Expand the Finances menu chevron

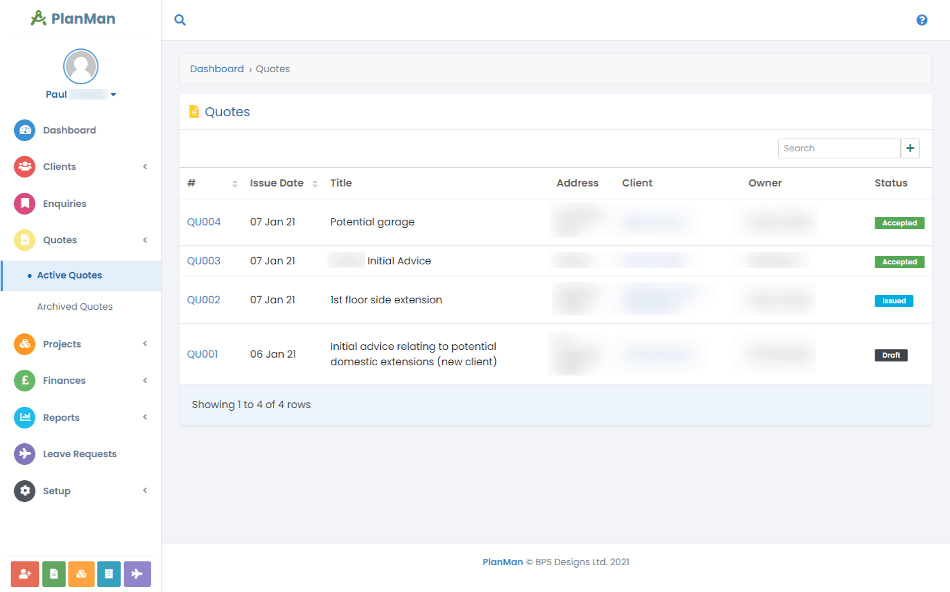coord(145,381)
